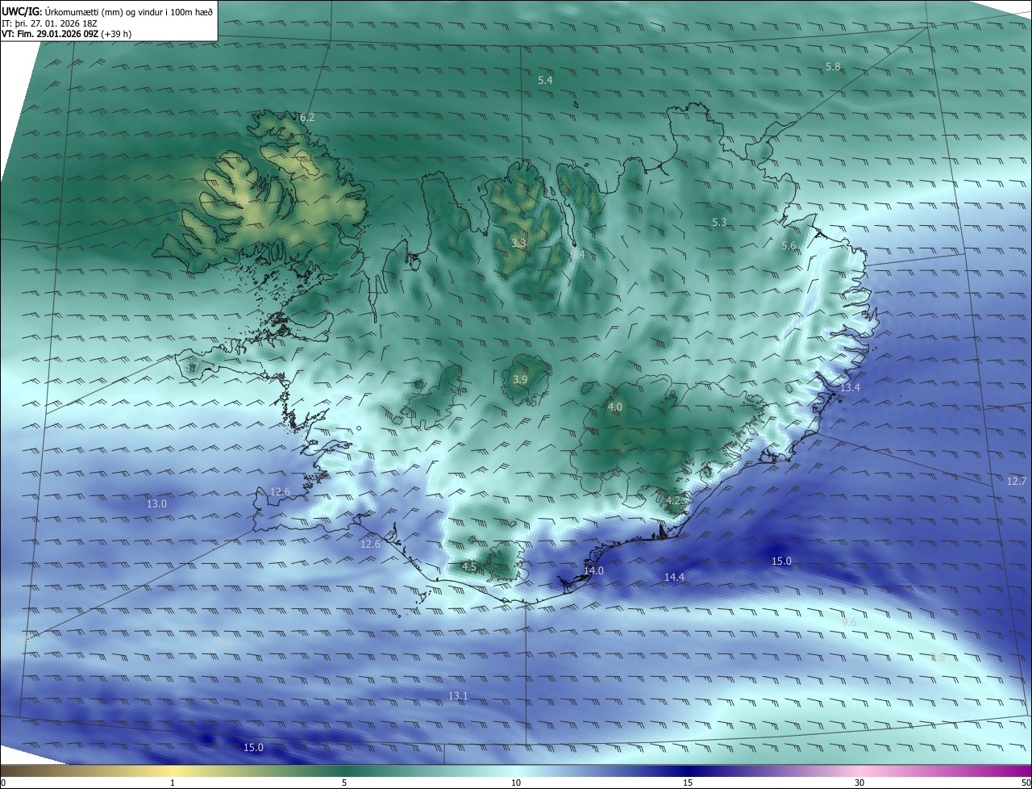Click the 13.0 value west of Reykjanes
1032x789 pixels.
[x=156, y=503]
